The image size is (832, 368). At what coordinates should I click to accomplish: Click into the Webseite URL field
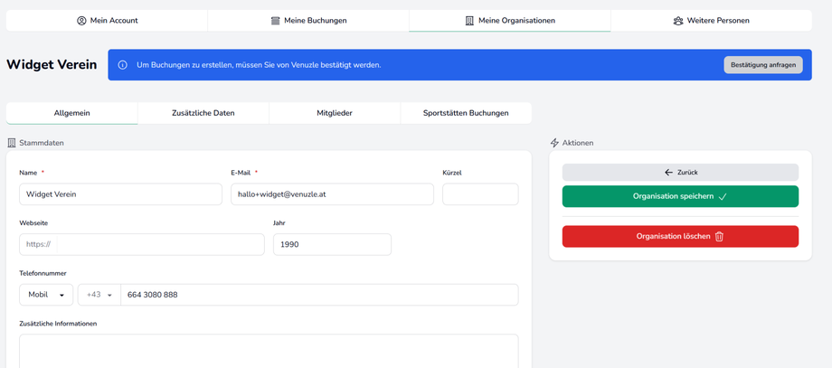pyautogui.click(x=160, y=244)
